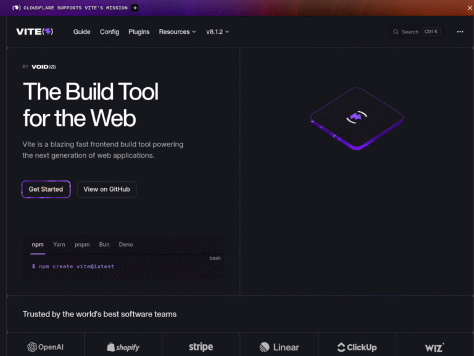Click the magnifier search icon

coord(396,32)
